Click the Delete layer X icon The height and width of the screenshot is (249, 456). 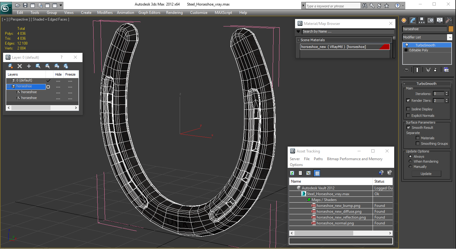20,66
